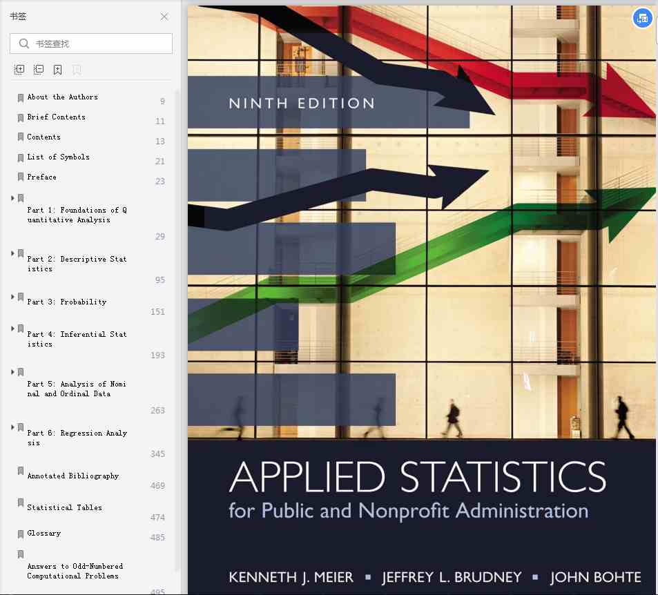Click page number 193 for Part 4
This screenshot has width=658, height=595.
(x=158, y=355)
